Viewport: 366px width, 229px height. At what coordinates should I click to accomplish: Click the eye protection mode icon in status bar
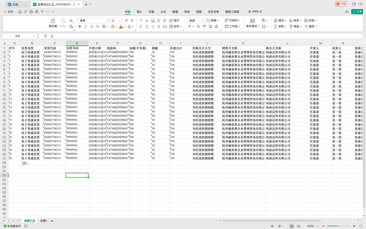(x=272, y=226)
